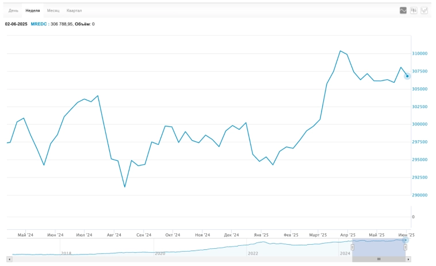This screenshot has height=266, width=436.
Task: Select the День period tab
Action: point(13,10)
